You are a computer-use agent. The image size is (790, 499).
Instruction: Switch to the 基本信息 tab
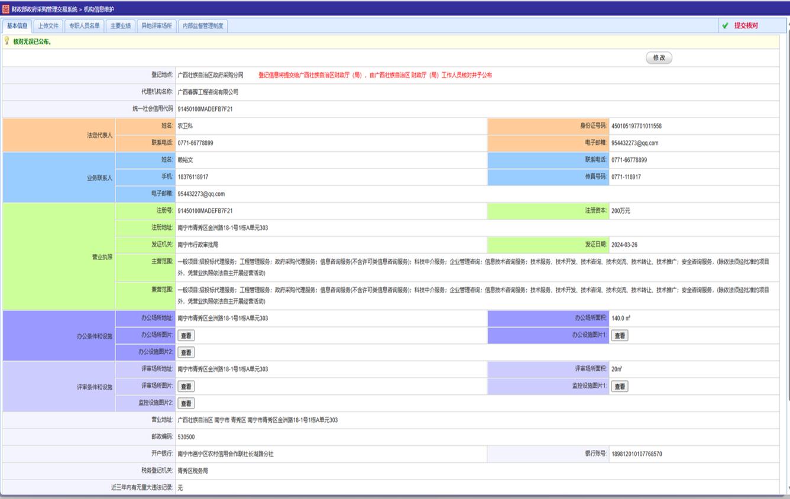(17, 26)
